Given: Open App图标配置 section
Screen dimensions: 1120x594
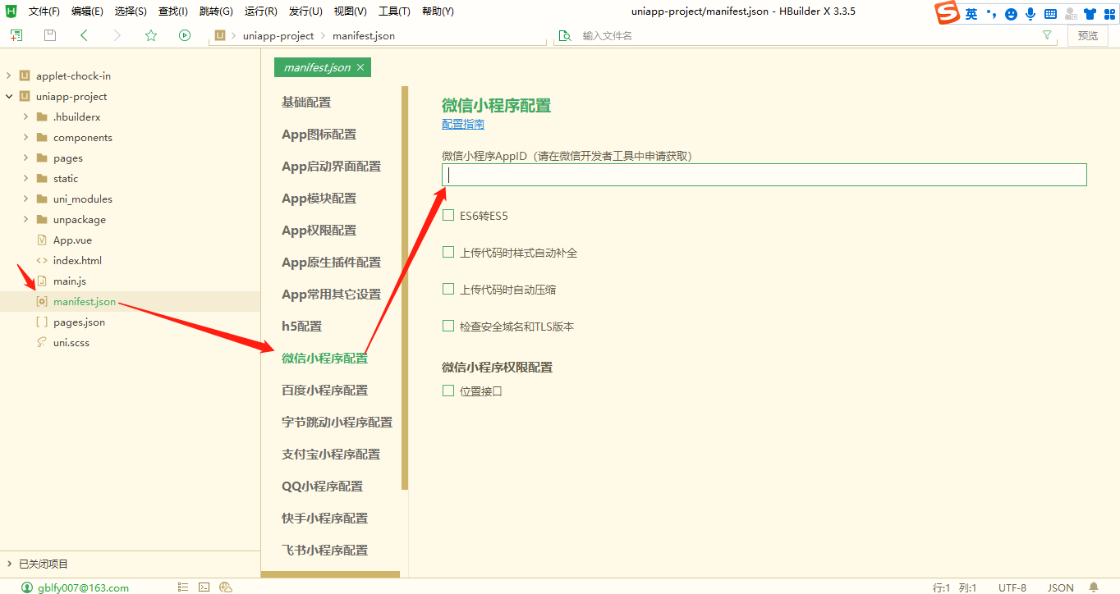Looking at the screenshot, I should coord(319,134).
